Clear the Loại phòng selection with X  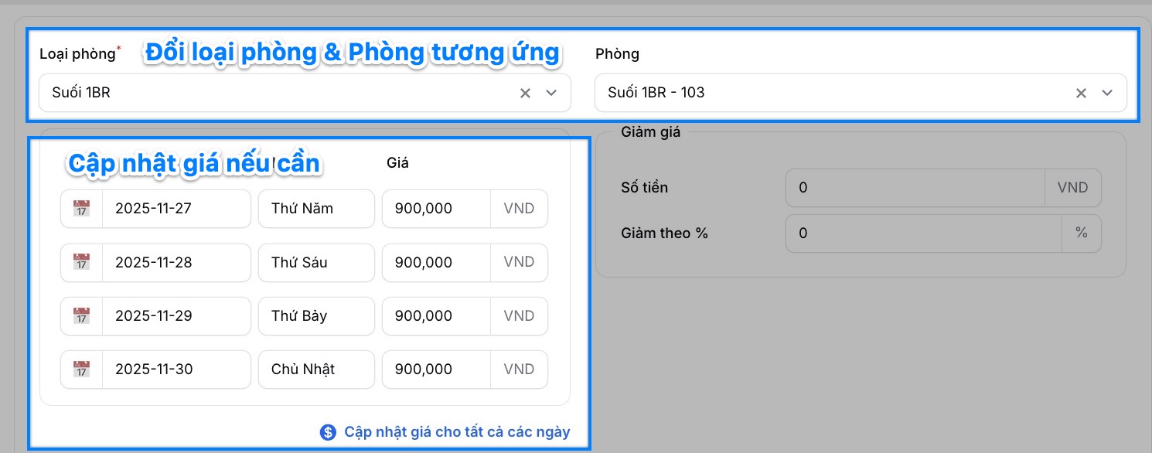coord(525,93)
